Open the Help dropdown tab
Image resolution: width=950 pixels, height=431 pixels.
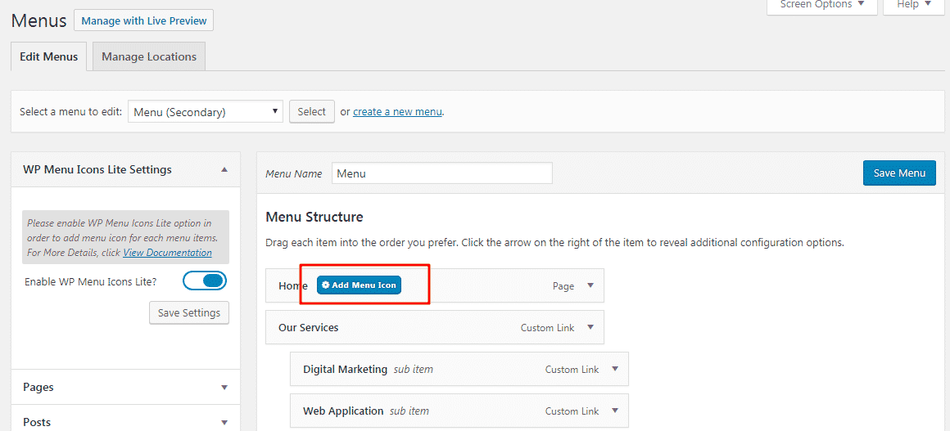(914, 4)
